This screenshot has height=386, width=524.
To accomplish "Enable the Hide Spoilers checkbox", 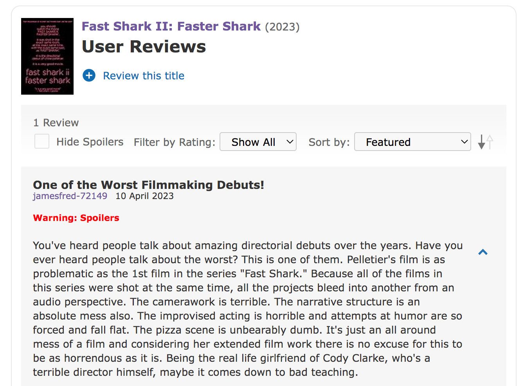I will pos(42,141).
